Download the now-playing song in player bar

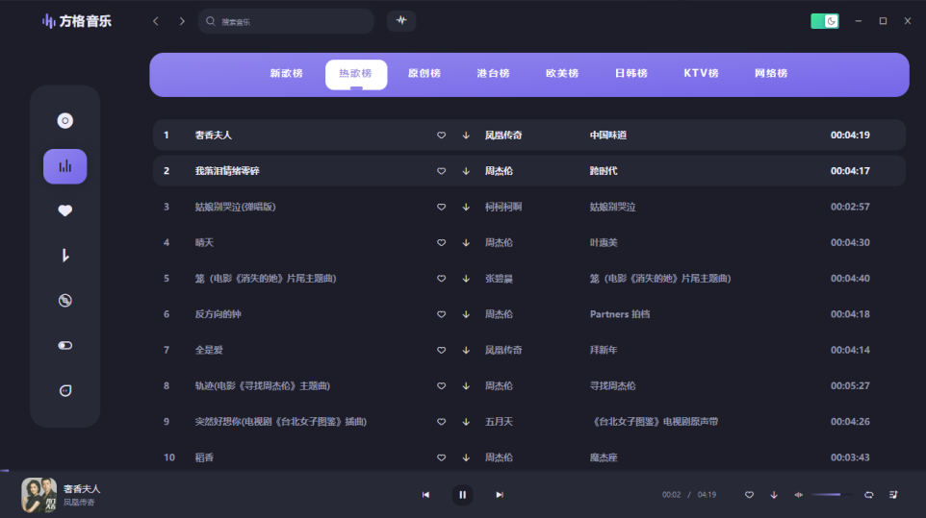(x=774, y=495)
